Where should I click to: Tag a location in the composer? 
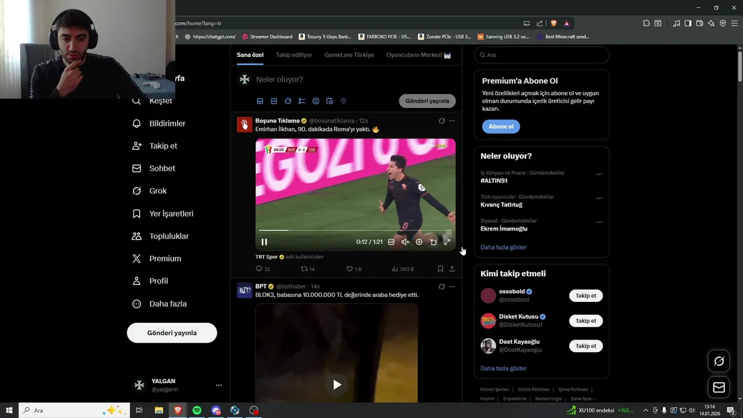pos(344,101)
